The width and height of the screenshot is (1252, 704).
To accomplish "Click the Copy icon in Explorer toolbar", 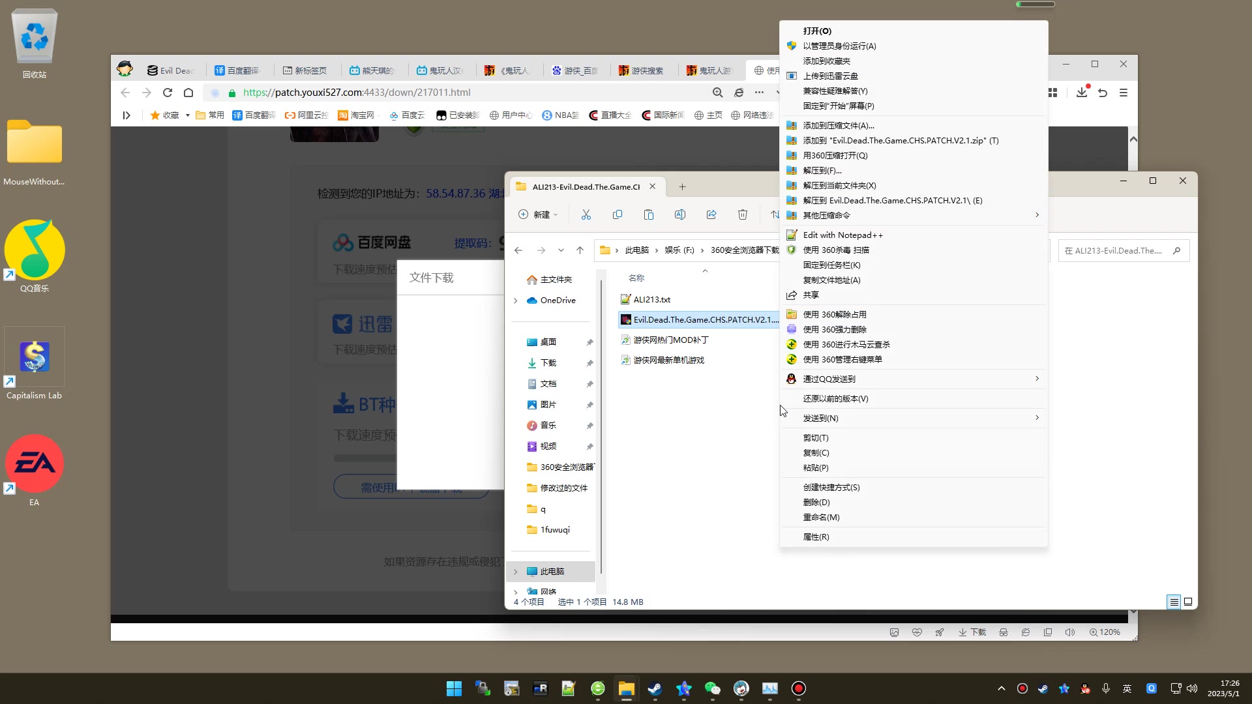I will [x=617, y=214].
